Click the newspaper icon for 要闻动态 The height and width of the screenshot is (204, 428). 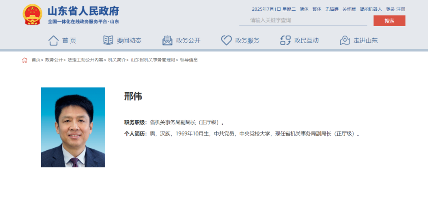coord(108,40)
